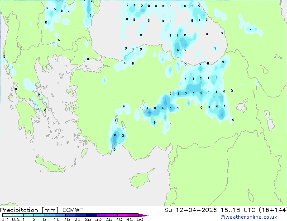Image resolution: width=287 pixels, height=221 pixels.
Task: Click the '25' legend value
Action: 88,219
